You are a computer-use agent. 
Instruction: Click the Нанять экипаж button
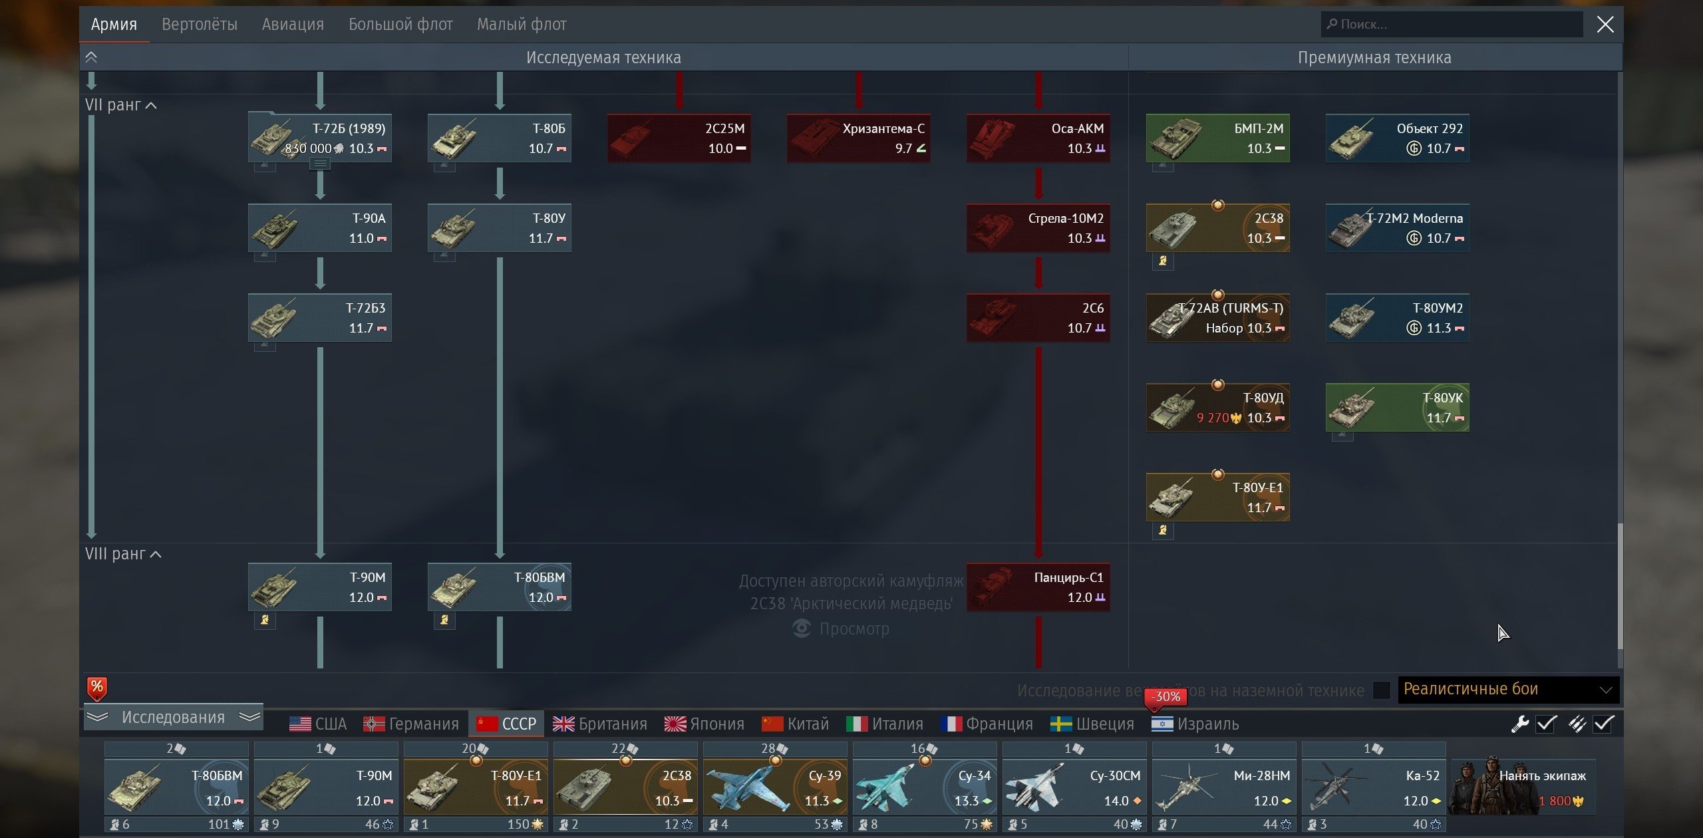(x=1523, y=788)
